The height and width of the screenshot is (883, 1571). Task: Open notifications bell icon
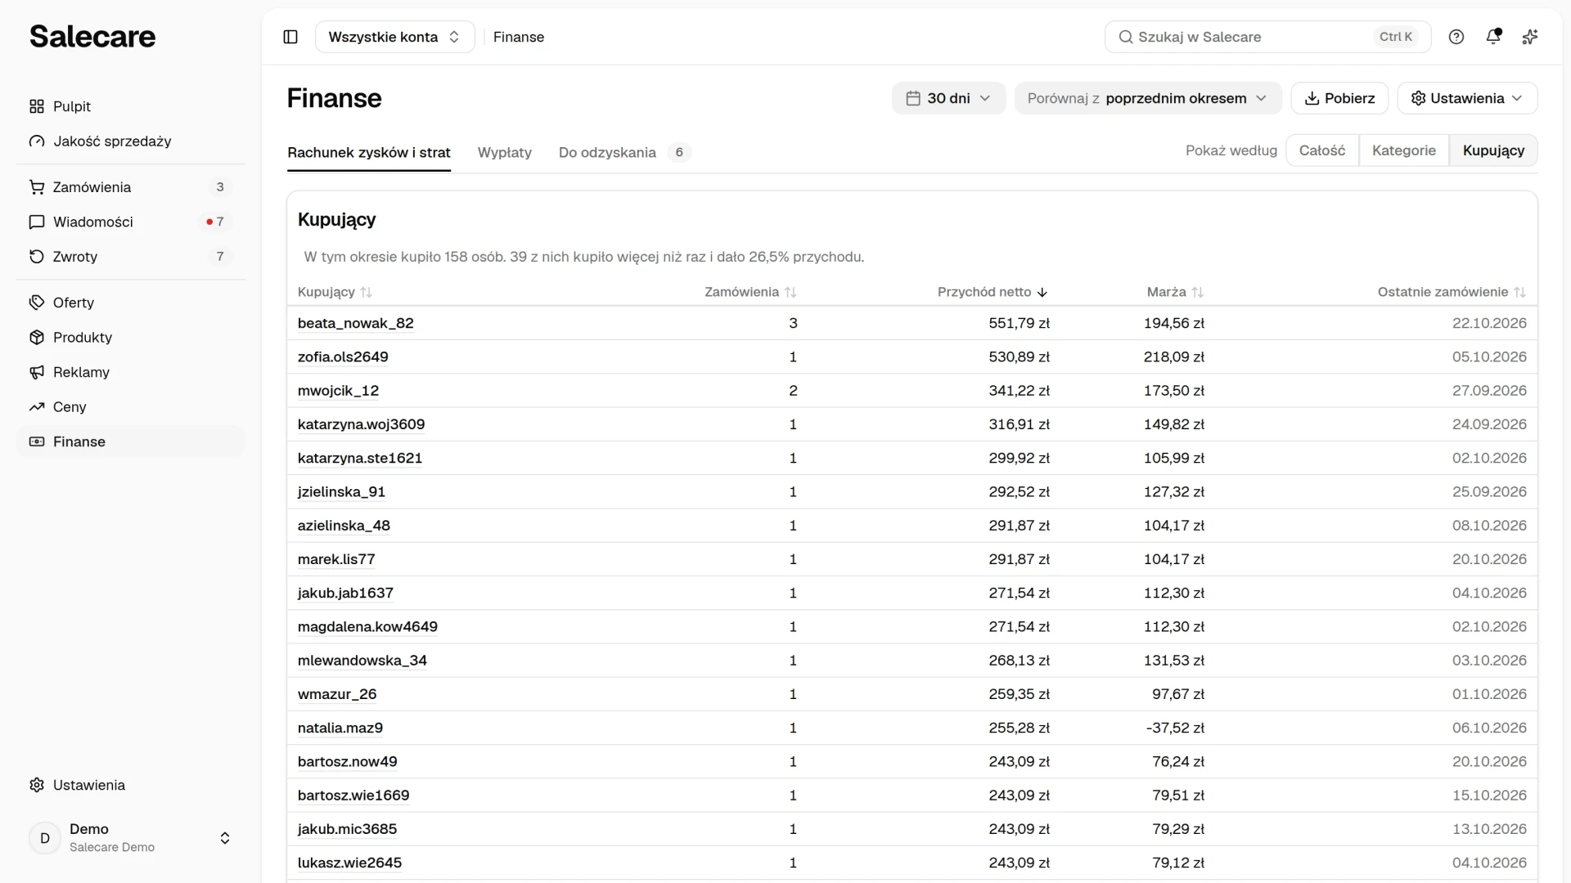(1493, 37)
